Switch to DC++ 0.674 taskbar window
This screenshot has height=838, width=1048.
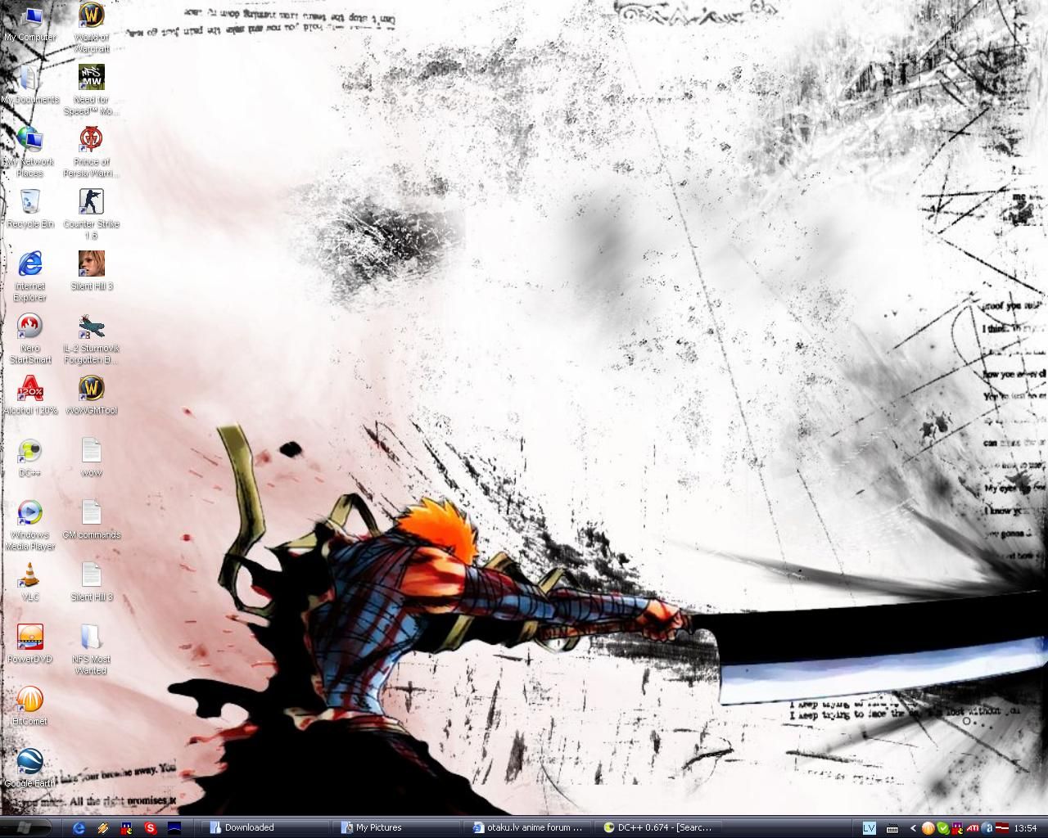tap(659, 827)
